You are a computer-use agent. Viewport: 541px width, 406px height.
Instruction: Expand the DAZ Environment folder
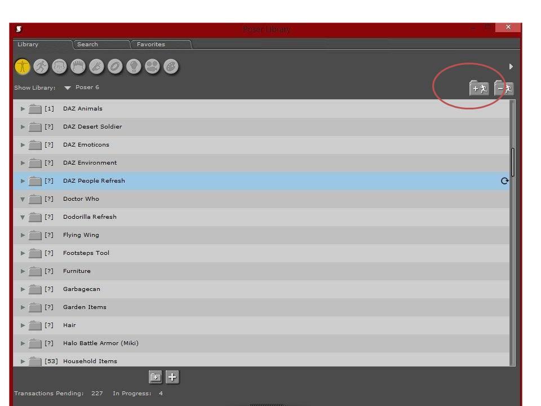tap(23, 163)
